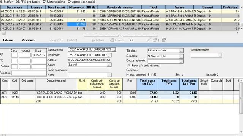Select highlighted order cell 311180
Image resolution: width=243 pixels, height=136 pixels.
pos(77,24)
